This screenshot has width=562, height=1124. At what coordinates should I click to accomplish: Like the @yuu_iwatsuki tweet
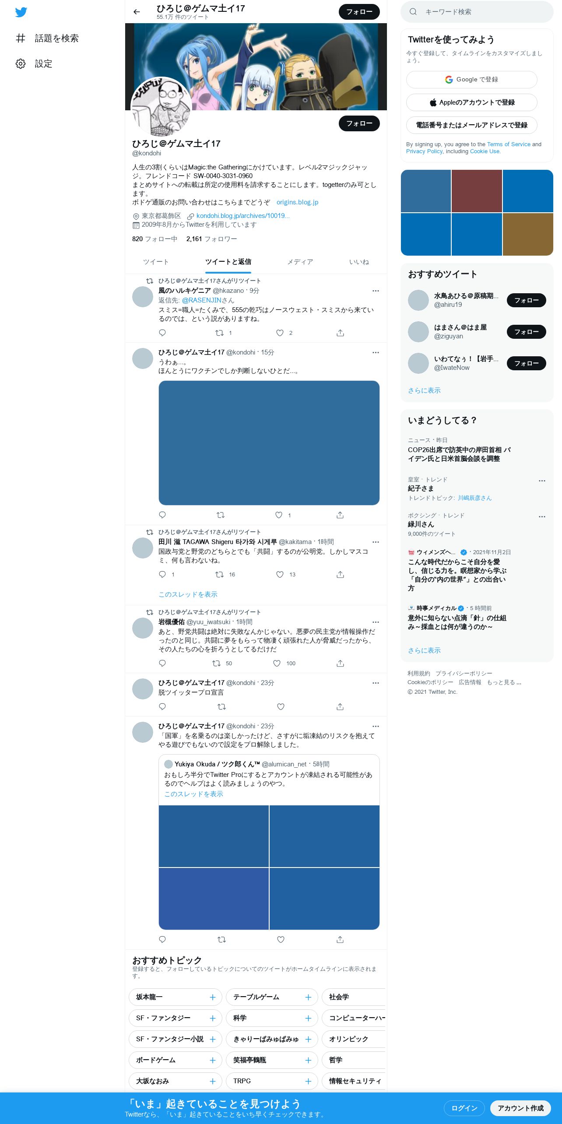coord(277,663)
